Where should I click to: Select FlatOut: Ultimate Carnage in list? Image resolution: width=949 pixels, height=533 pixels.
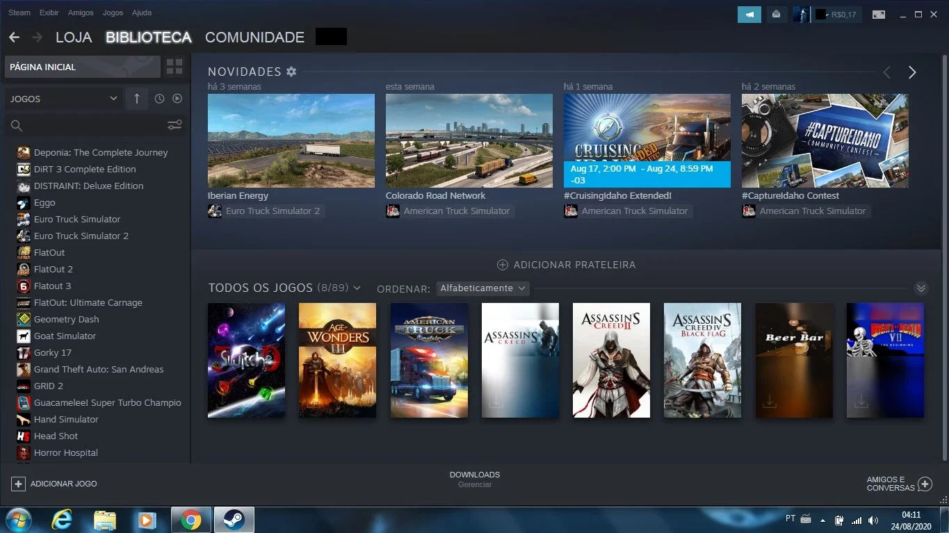pos(88,302)
